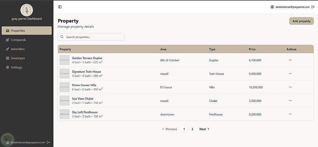Screen dimensions: 318x147
Task: Open the Amenities menu item
Action: point(17,49)
